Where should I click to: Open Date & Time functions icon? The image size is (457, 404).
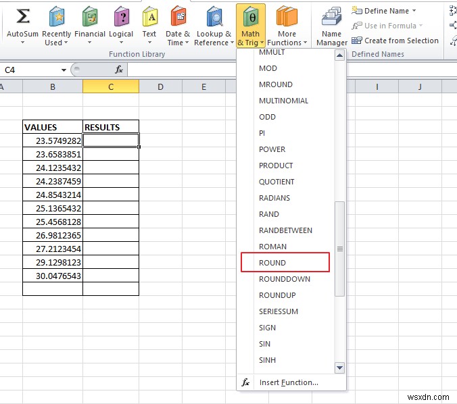point(178,17)
